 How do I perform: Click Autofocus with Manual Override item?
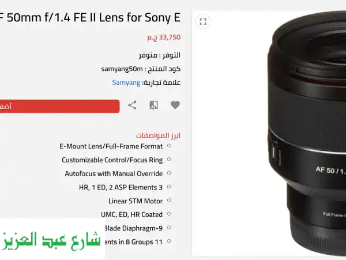(x=114, y=173)
